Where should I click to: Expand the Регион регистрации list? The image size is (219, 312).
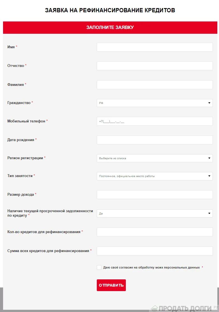(155, 158)
